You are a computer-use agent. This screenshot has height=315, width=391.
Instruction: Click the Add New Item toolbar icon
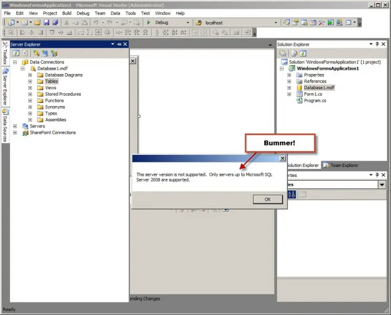(x=24, y=23)
